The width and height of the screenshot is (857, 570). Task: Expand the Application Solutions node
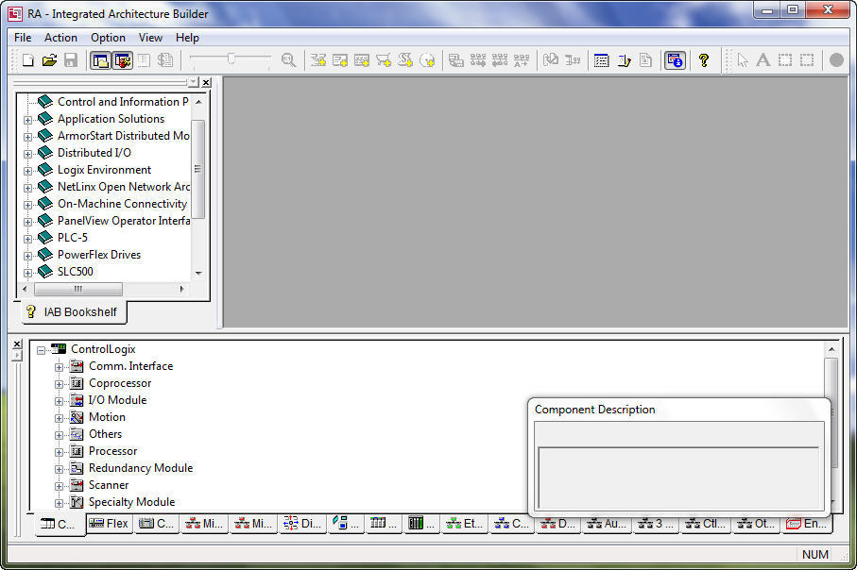click(28, 120)
